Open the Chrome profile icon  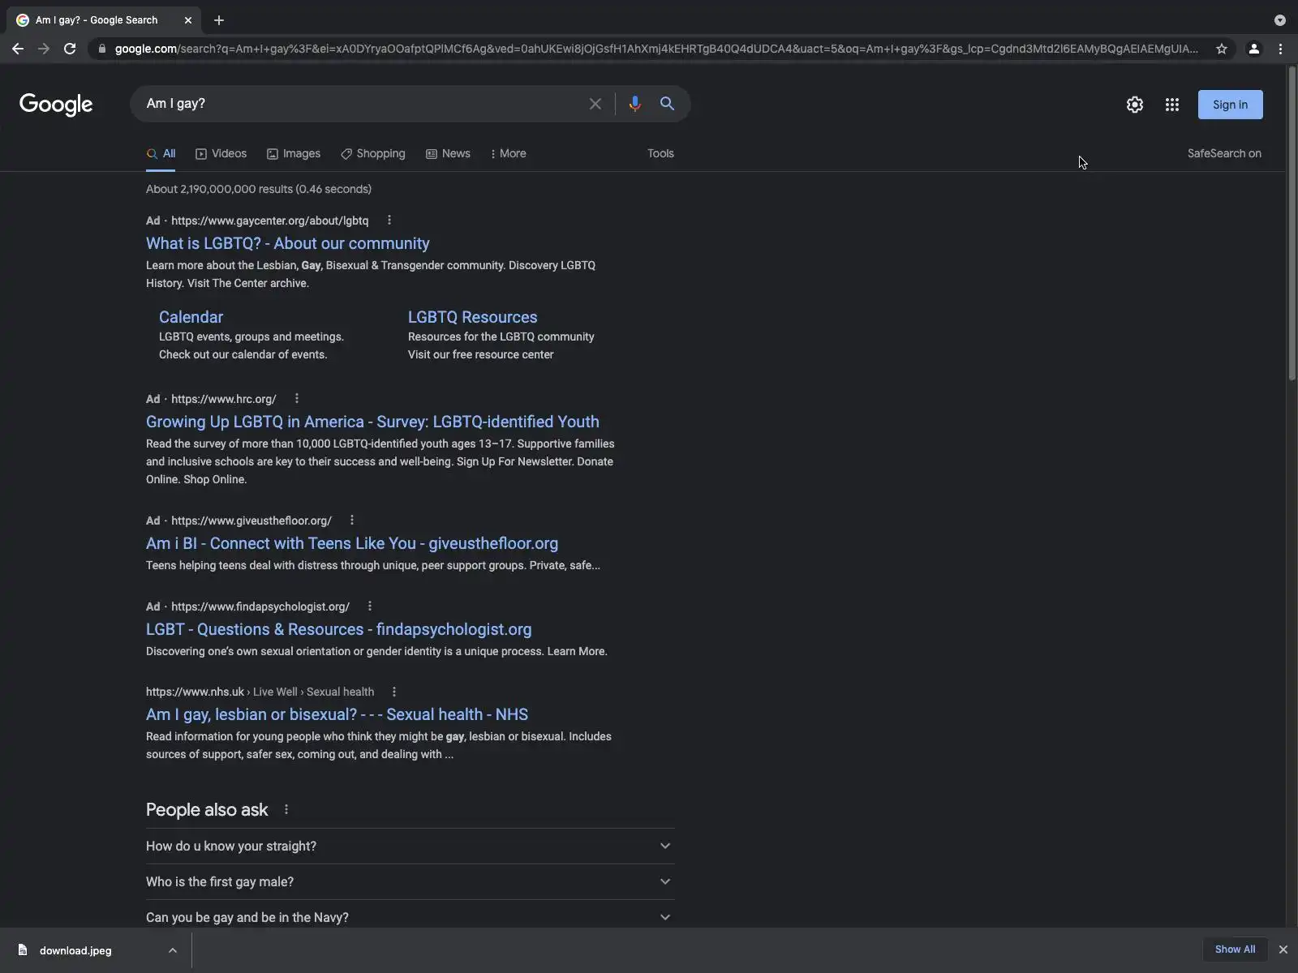tap(1253, 49)
